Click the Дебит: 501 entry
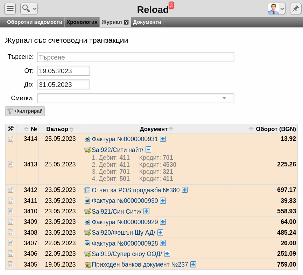303x275 pixels. [114, 179]
